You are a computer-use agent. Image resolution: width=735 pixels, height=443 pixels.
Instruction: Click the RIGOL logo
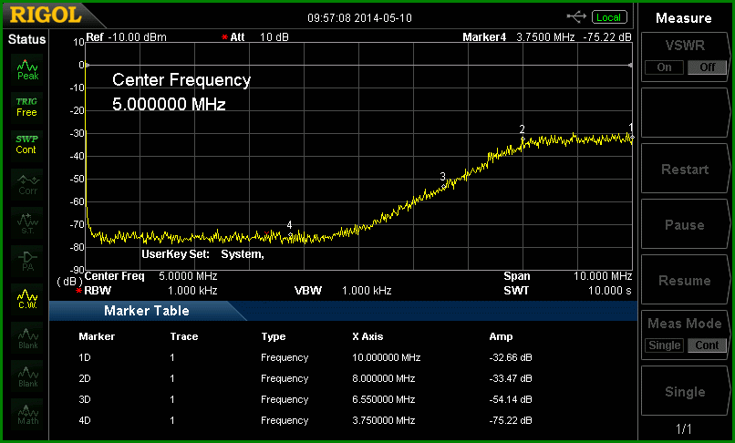[46, 15]
